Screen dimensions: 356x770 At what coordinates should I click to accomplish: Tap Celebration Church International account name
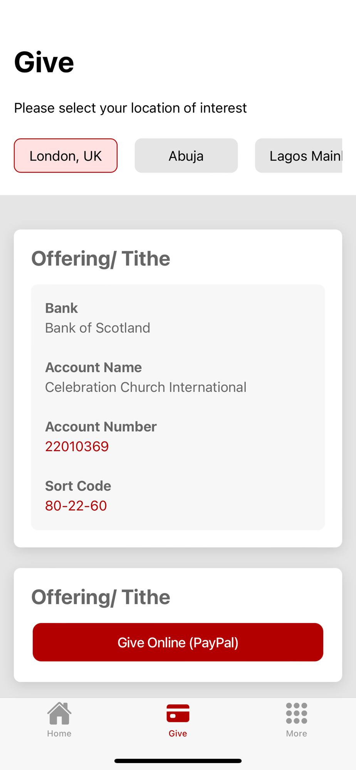click(146, 387)
